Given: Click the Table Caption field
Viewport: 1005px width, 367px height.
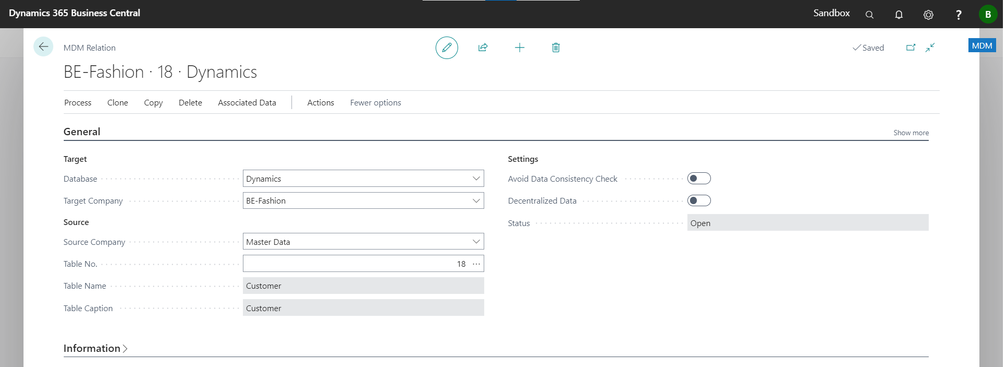Looking at the screenshot, I should (x=363, y=308).
